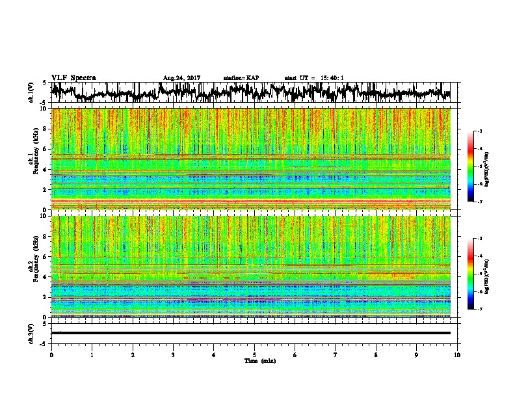Click the date 'Aug.24, 2017' in header

click(181, 78)
